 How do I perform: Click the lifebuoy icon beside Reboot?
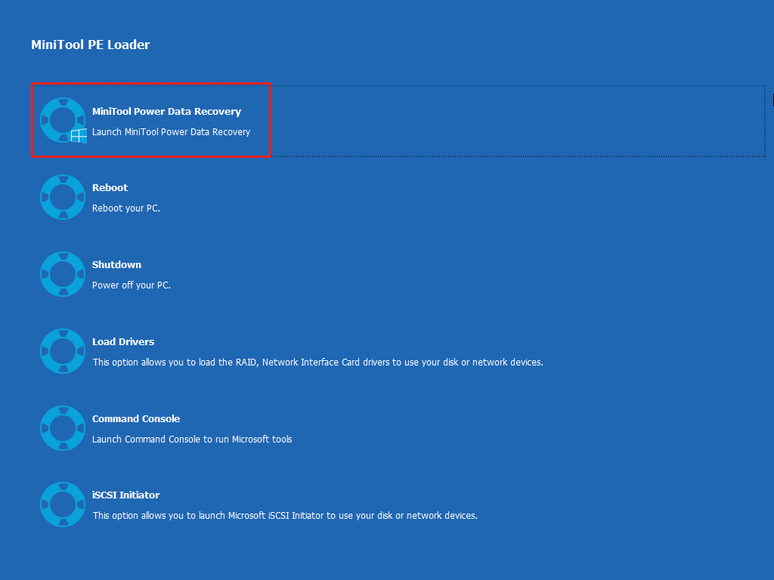point(63,197)
